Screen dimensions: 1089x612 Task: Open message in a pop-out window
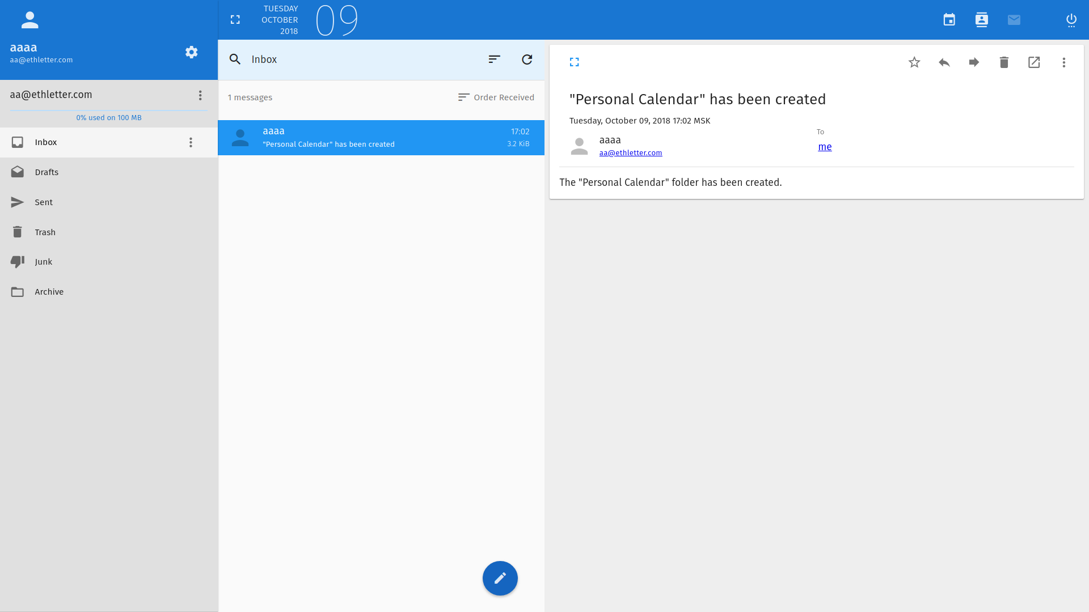pyautogui.click(x=1033, y=62)
